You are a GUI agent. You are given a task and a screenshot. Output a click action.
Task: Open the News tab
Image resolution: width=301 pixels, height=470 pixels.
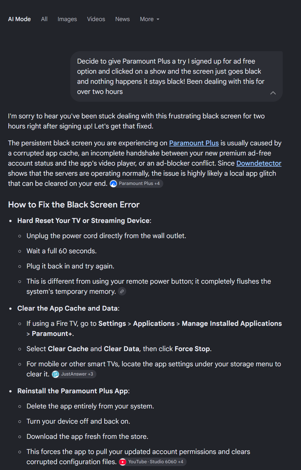pos(123,19)
